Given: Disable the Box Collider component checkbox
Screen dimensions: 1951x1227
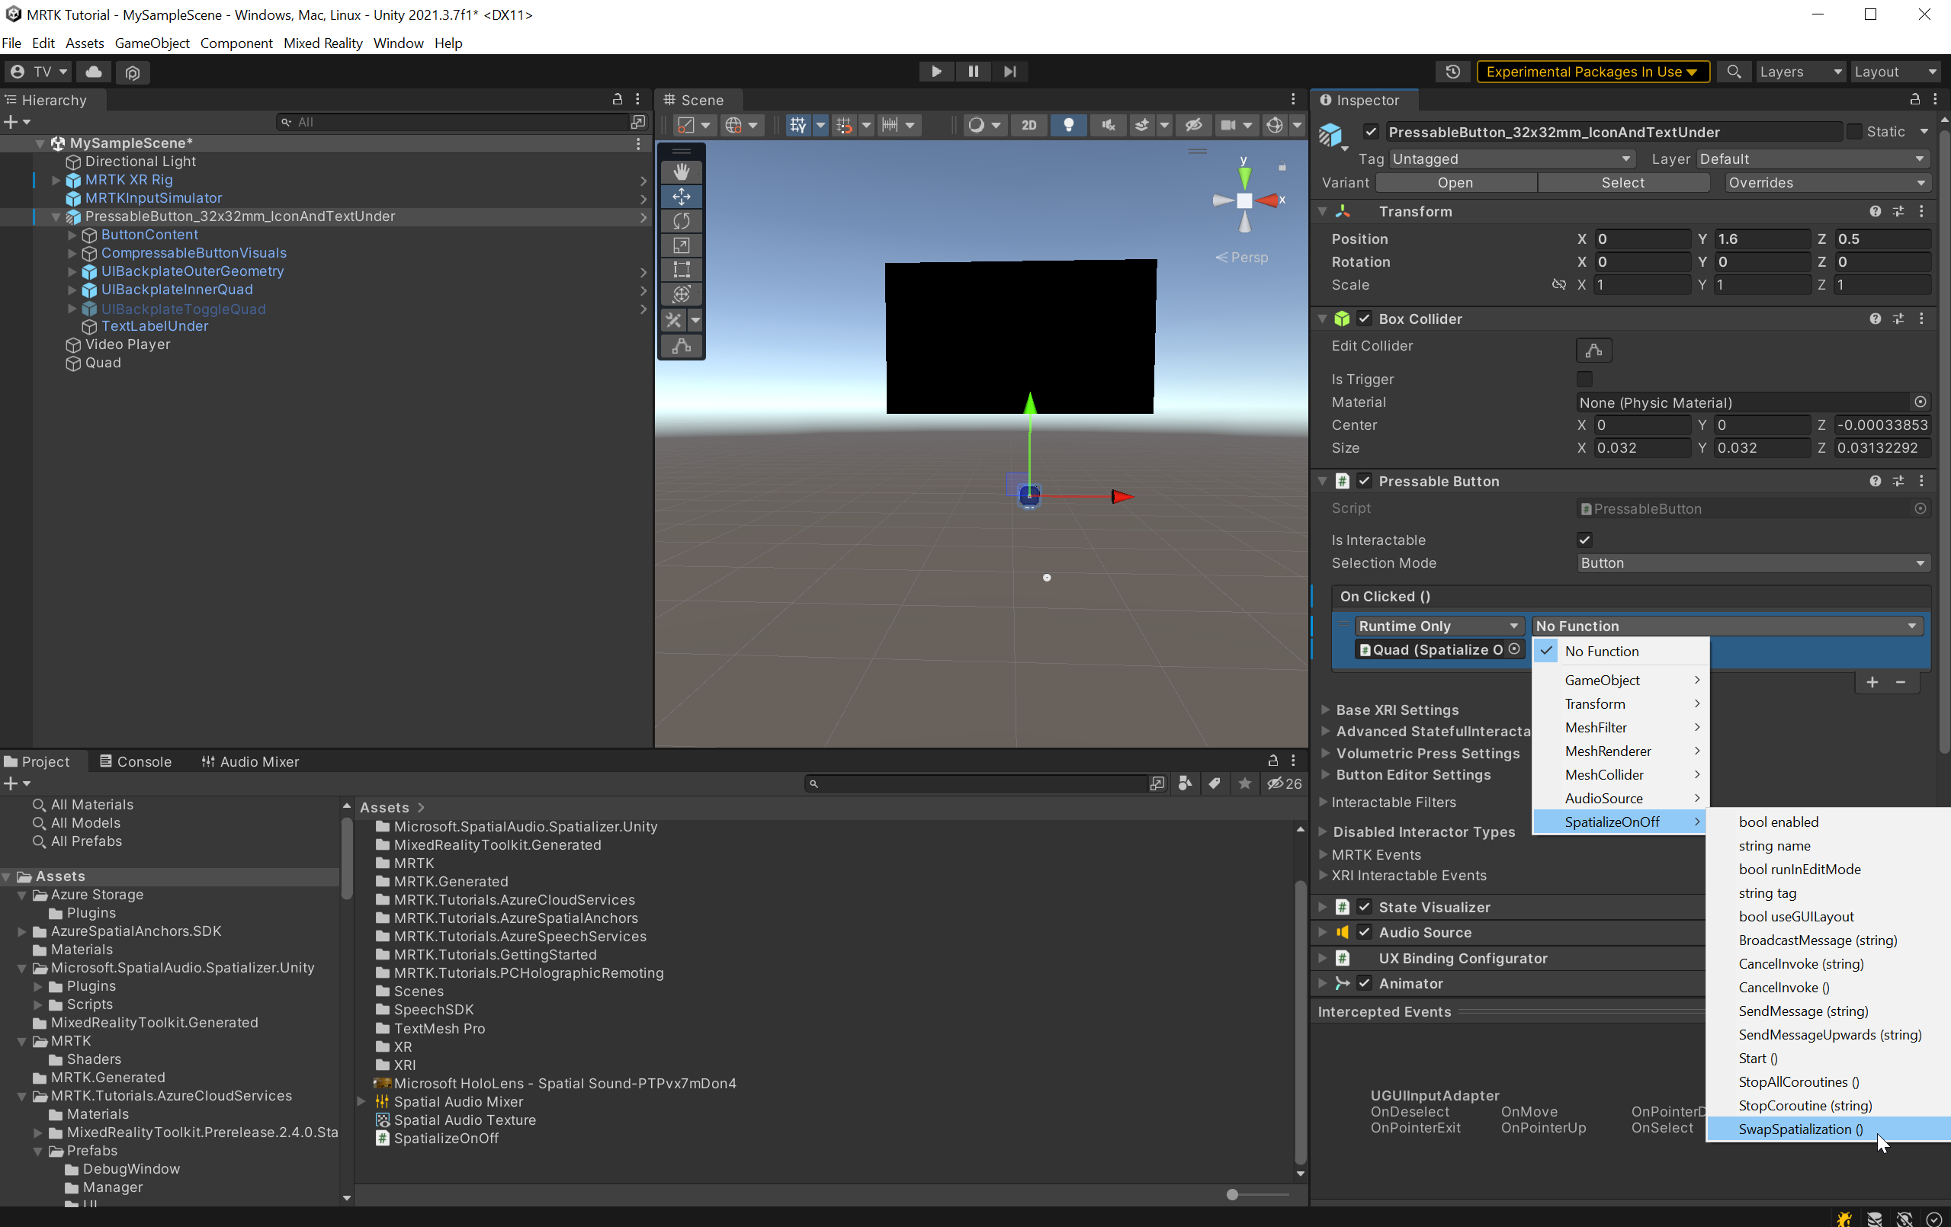Looking at the screenshot, I should coord(1365,319).
